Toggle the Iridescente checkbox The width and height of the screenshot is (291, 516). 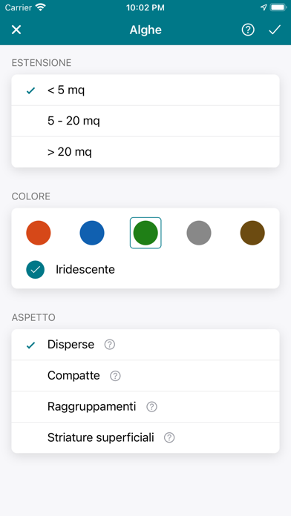click(36, 270)
